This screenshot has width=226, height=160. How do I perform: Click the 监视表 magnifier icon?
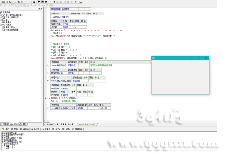click(32, 129)
